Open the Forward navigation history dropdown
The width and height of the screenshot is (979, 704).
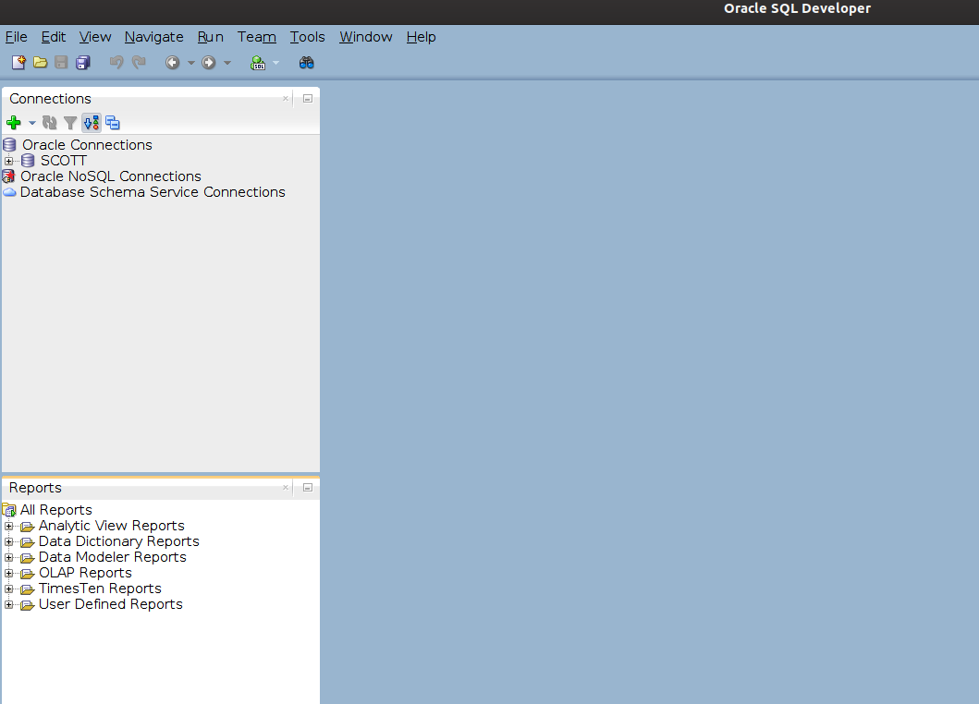tap(227, 63)
